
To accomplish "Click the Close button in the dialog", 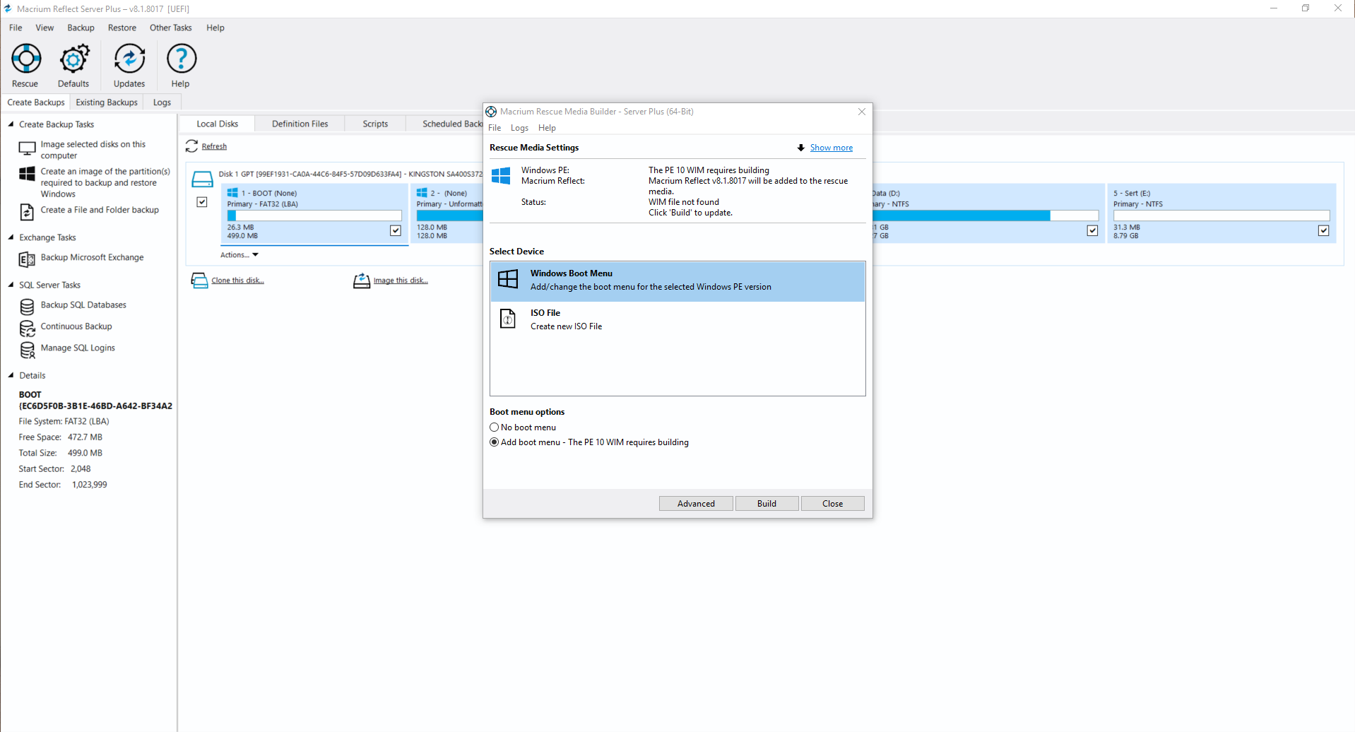I will pos(832,504).
